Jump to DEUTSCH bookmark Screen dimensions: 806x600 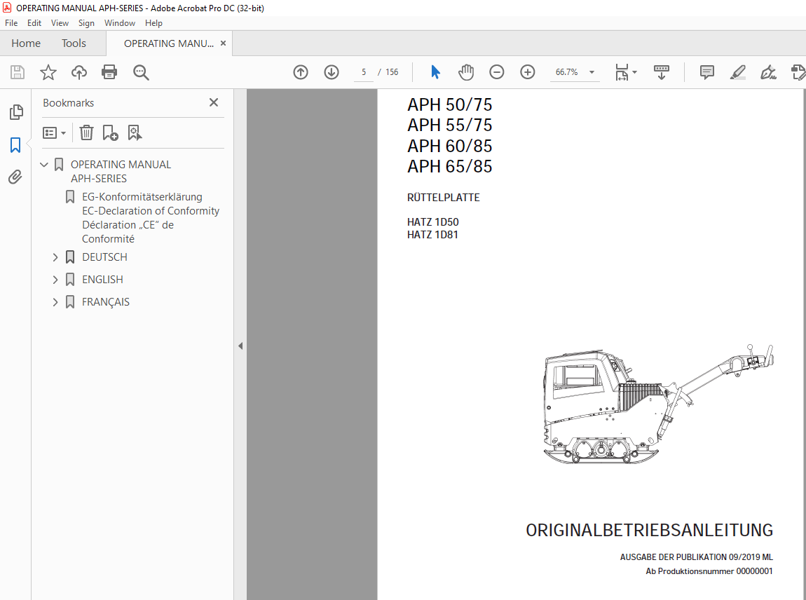[105, 257]
